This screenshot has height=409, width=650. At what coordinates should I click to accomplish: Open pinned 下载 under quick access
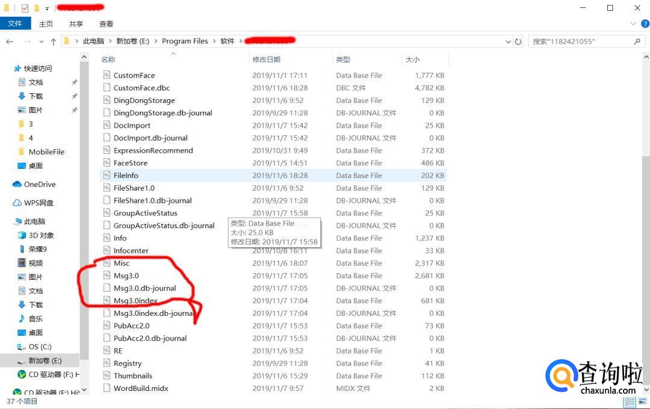36,96
